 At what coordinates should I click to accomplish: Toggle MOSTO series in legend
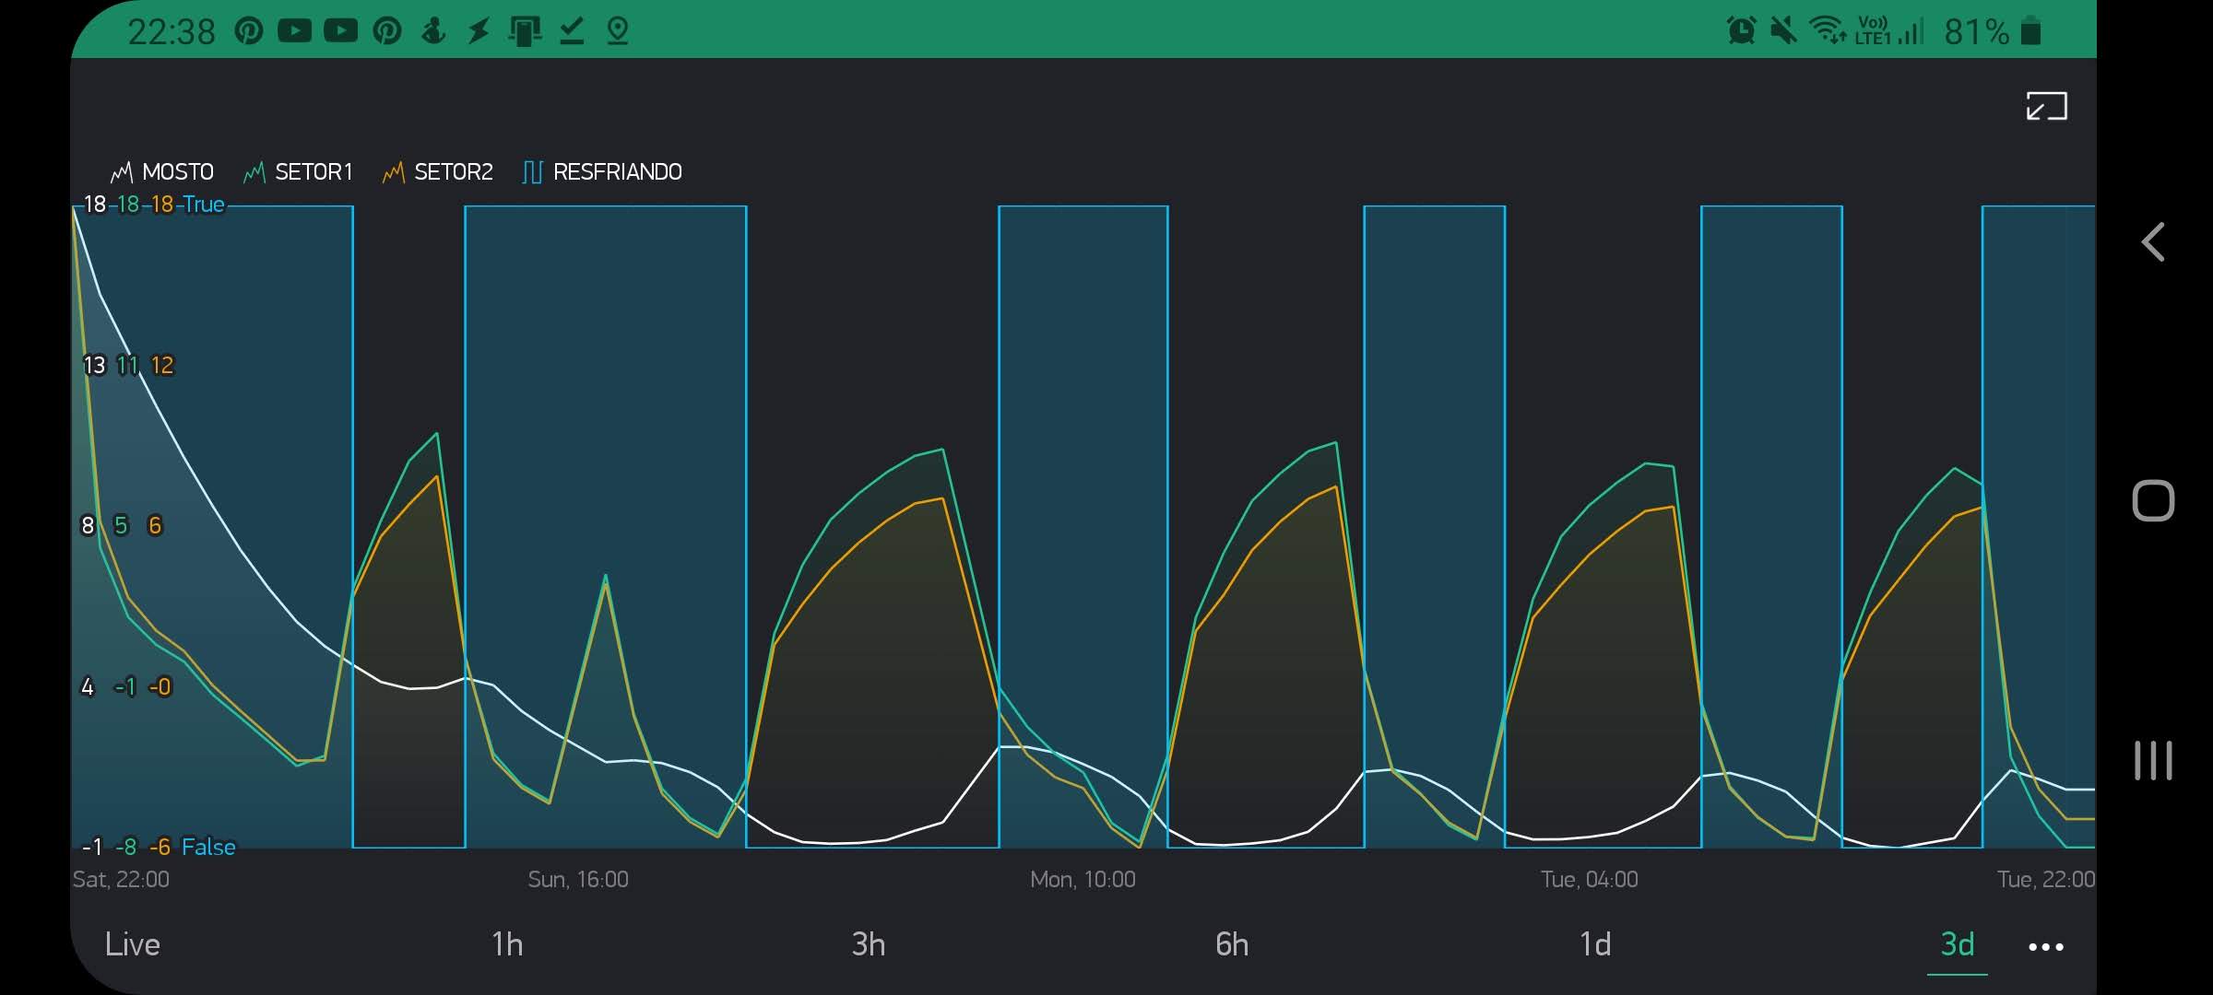coord(161,172)
